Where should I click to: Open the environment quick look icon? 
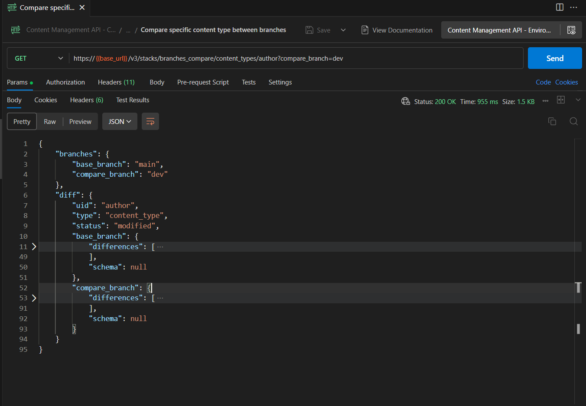[571, 30]
